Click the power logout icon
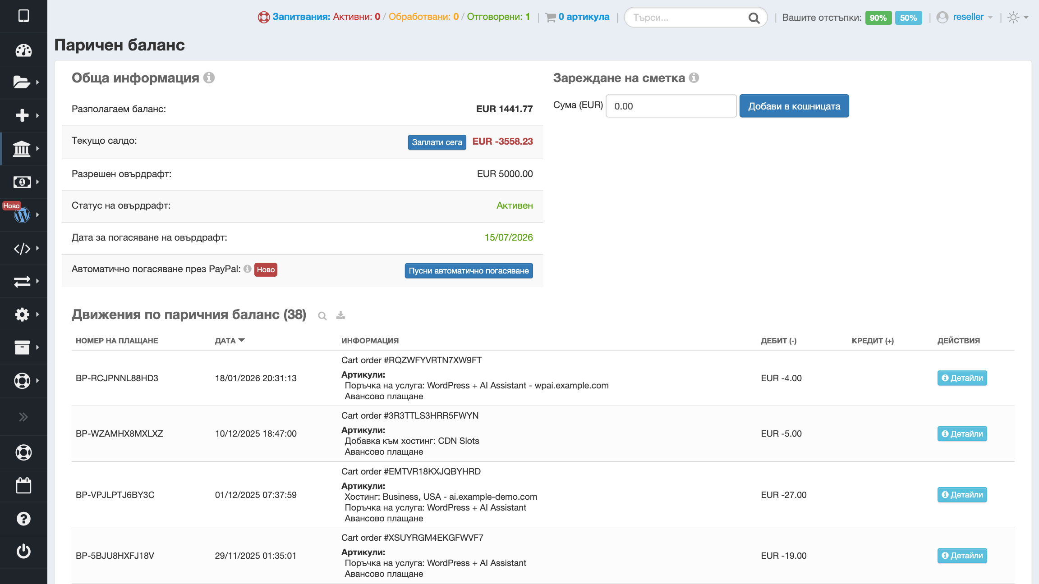The width and height of the screenshot is (1039, 584). (x=23, y=551)
